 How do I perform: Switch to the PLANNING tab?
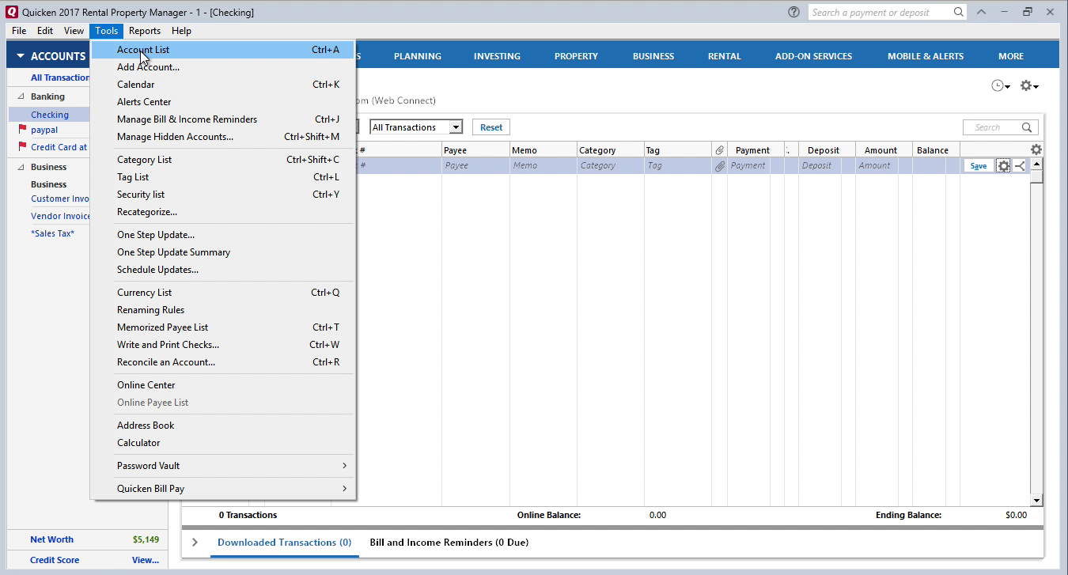418,56
